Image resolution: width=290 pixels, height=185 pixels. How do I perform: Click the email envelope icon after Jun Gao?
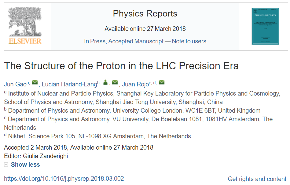35,82
